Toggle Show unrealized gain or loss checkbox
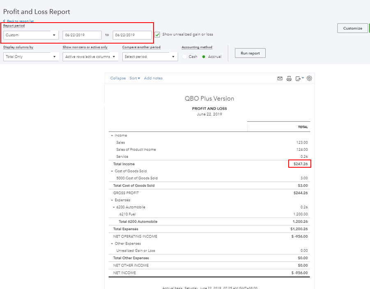The image size is (370, 289). pos(157,35)
